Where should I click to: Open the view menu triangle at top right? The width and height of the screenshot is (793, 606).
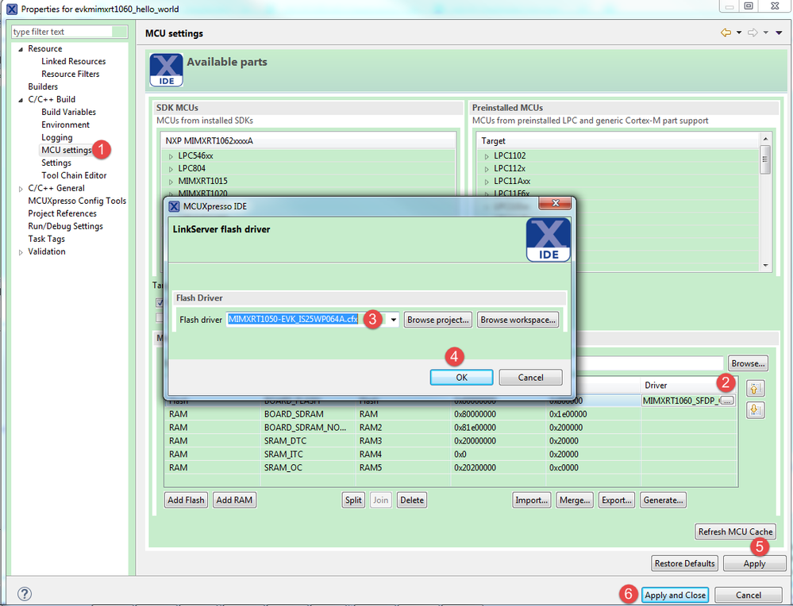click(780, 33)
